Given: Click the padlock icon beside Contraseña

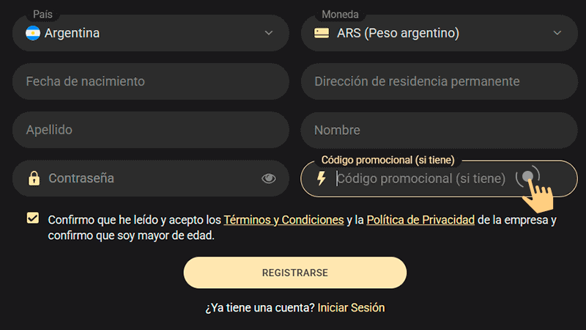Looking at the screenshot, I should pyautogui.click(x=33, y=178).
